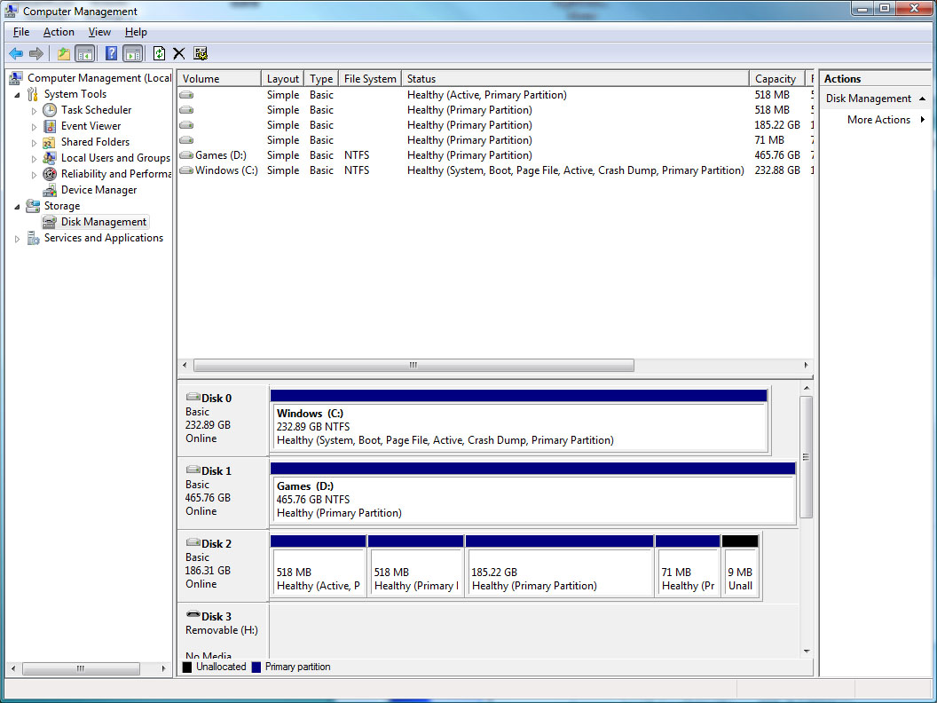Sort by the Type column header
This screenshot has height=703, width=937.
(x=321, y=79)
